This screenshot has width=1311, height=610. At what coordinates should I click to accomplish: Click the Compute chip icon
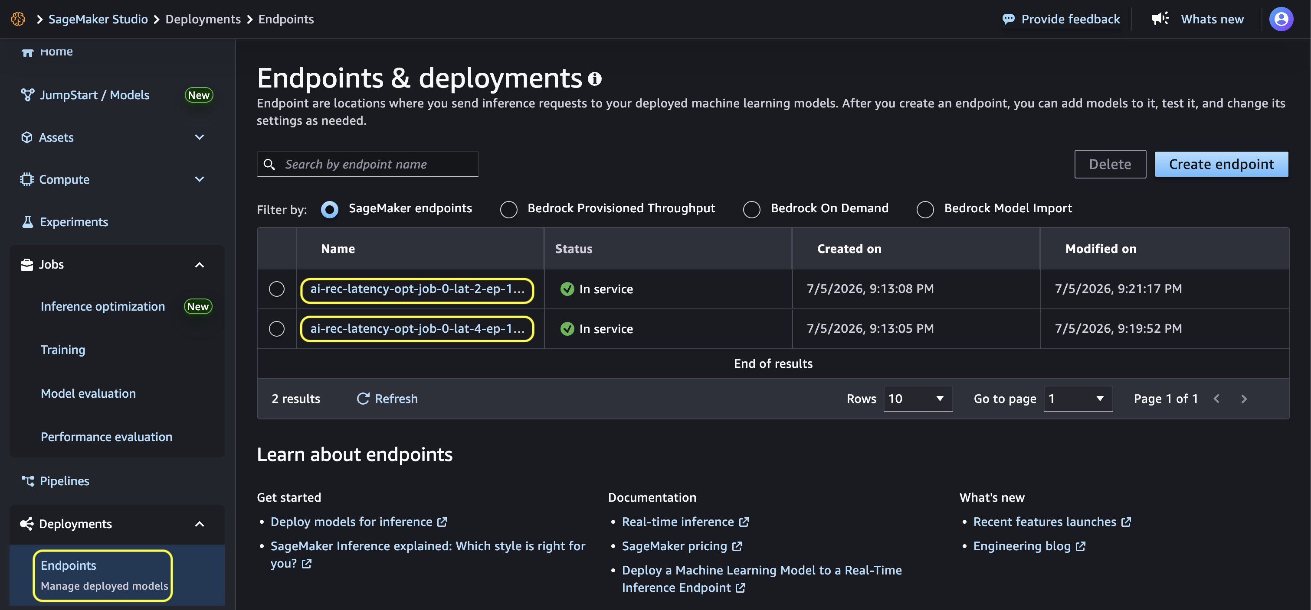click(27, 179)
